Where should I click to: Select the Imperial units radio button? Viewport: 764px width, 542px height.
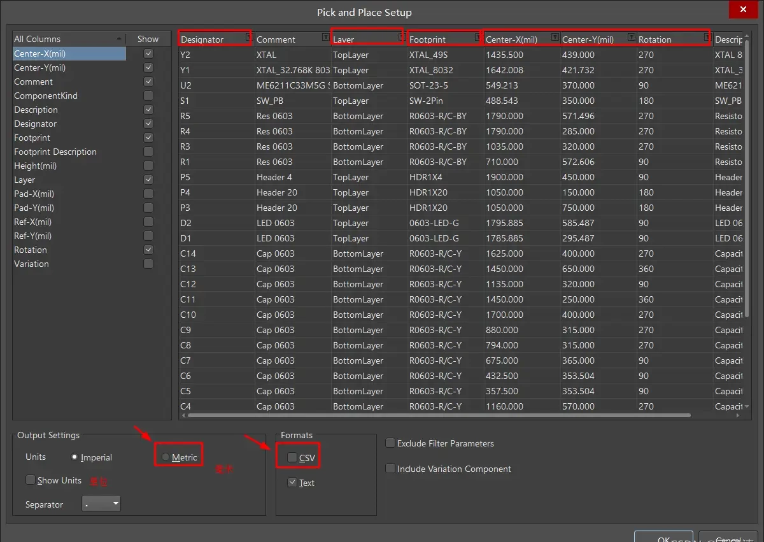click(74, 457)
